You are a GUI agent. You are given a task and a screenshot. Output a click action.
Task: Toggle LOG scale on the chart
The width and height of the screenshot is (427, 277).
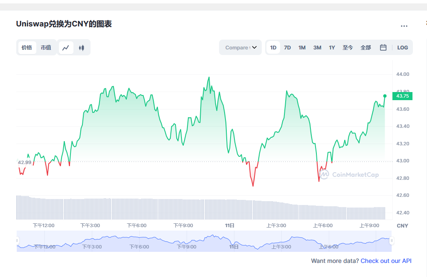(403, 48)
